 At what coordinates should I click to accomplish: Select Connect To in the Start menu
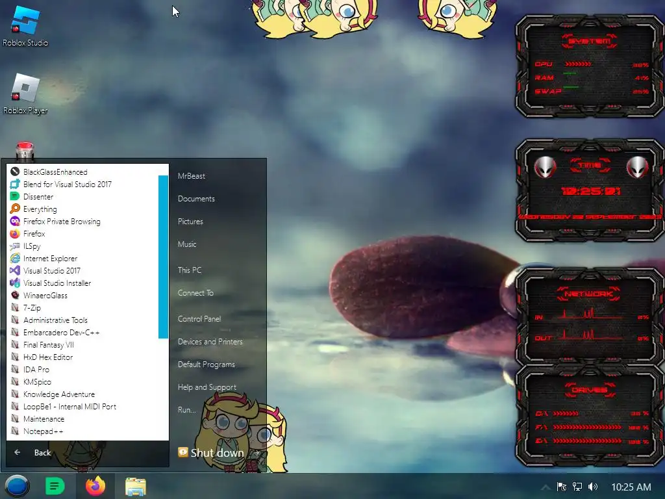pos(195,293)
